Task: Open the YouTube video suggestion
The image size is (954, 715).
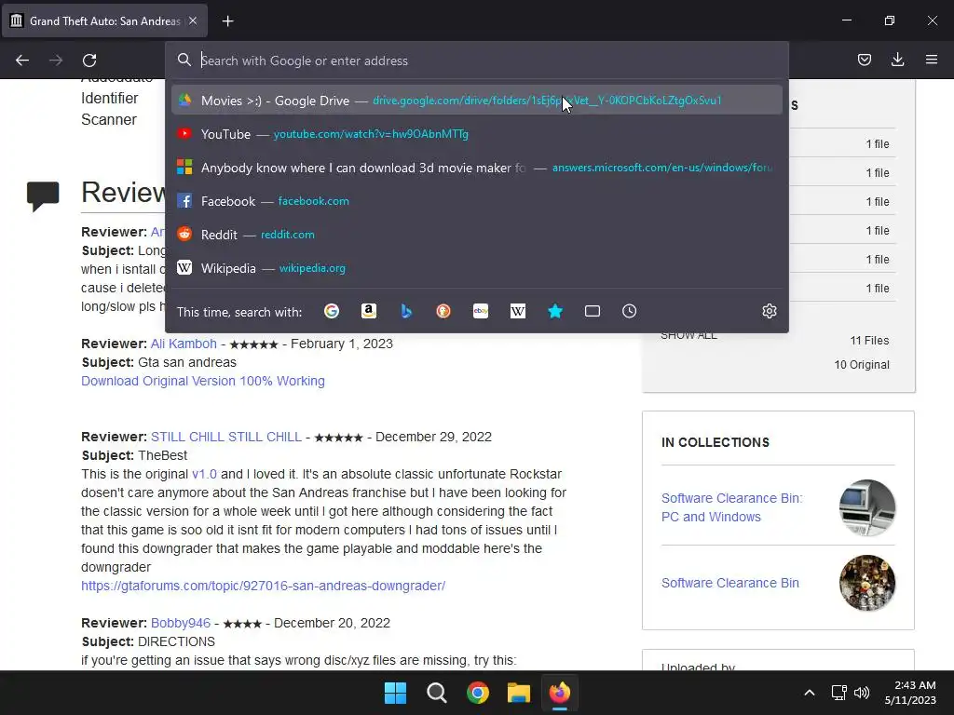Action: 477,134
